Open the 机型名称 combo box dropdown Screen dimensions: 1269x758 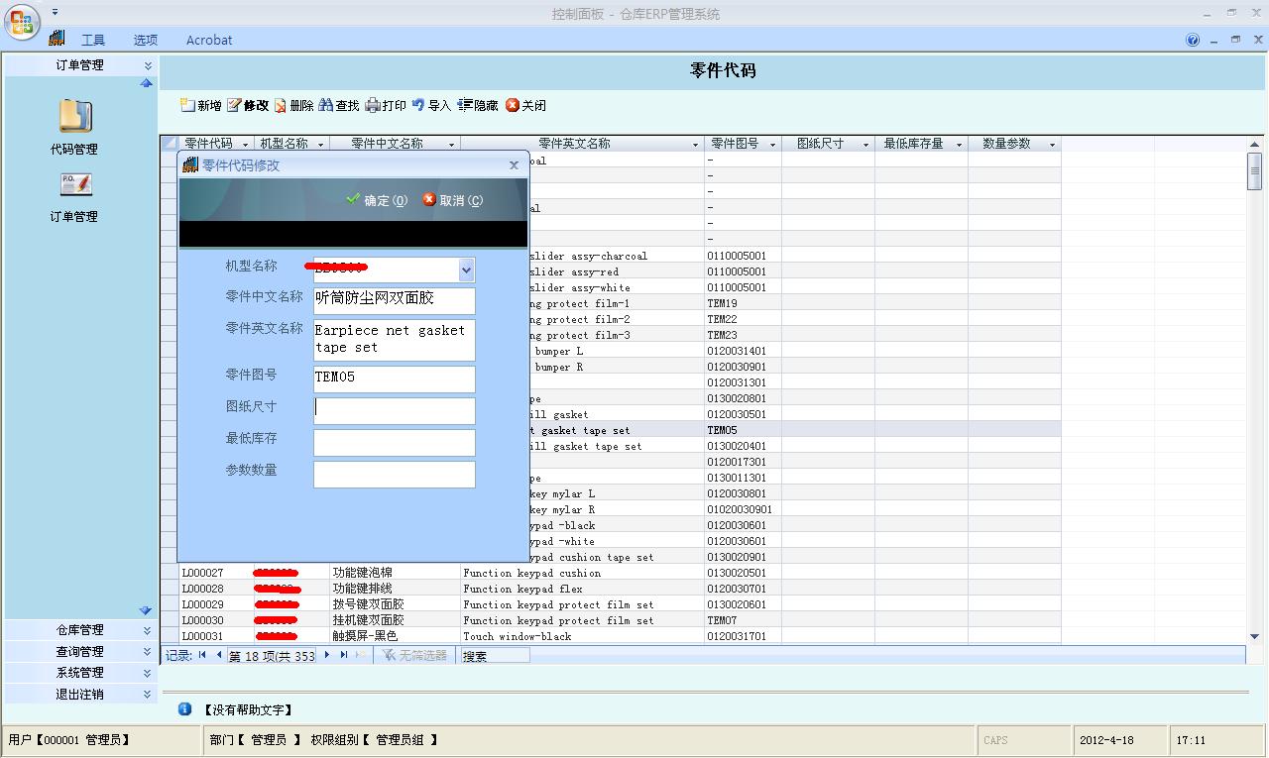(466, 270)
